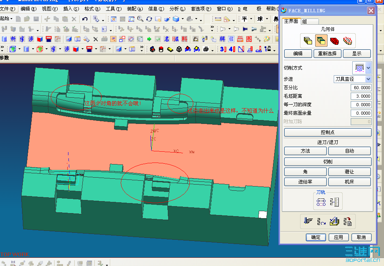Click 毛坯距离 field showing 3.0000

coord(361,96)
